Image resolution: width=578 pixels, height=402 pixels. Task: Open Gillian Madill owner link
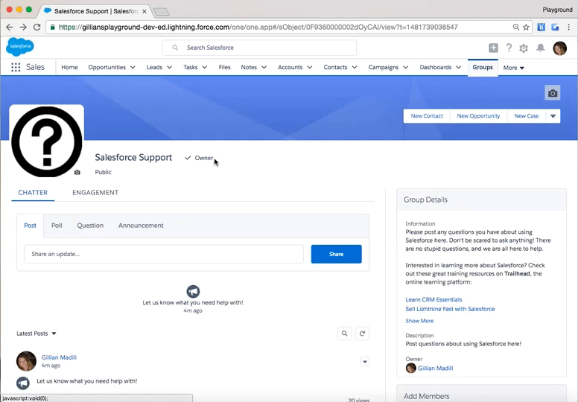pyautogui.click(x=435, y=368)
